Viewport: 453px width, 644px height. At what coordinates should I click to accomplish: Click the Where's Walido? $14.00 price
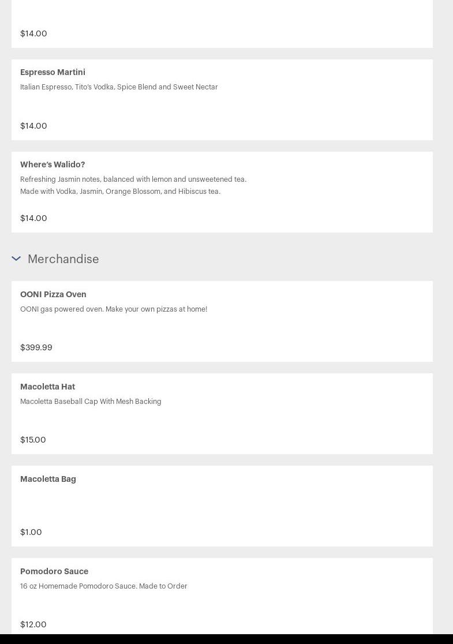click(x=33, y=218)
